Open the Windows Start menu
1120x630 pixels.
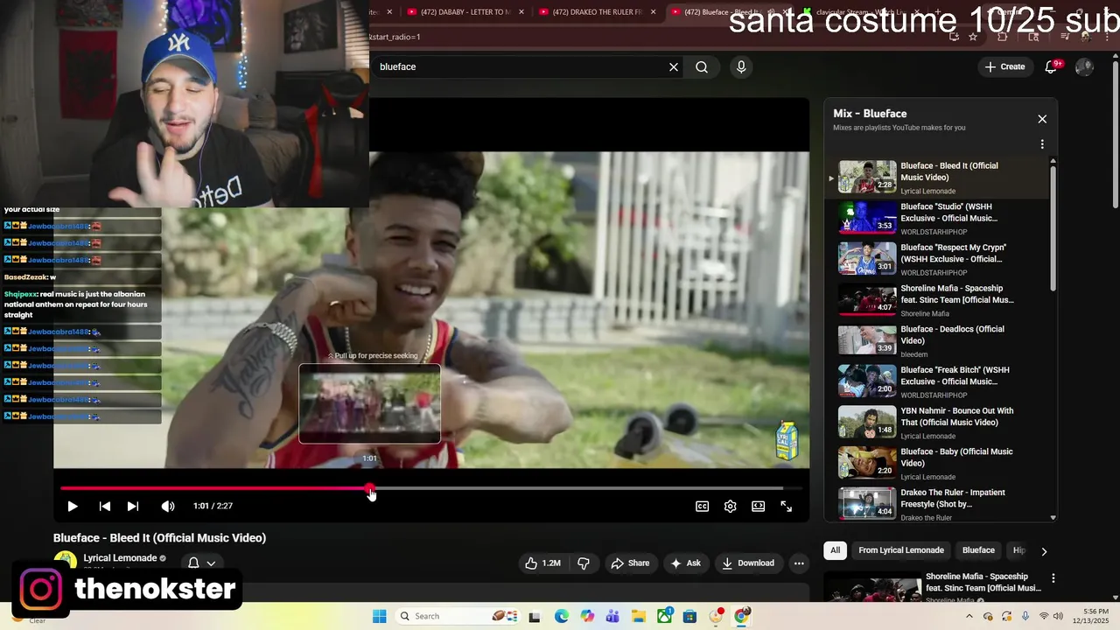(379, 616)
